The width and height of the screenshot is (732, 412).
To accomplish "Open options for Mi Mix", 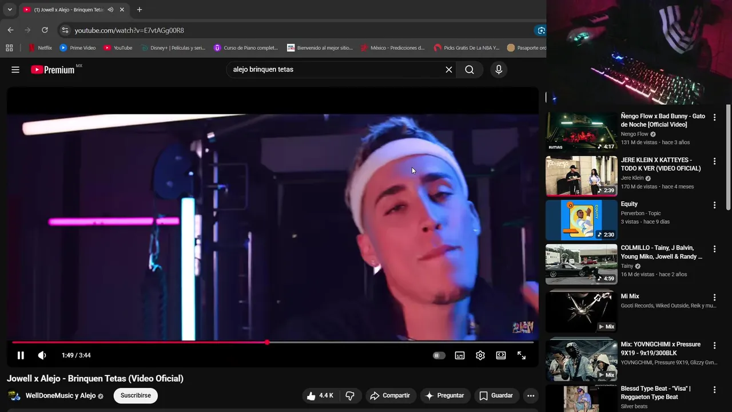I will pyautogui.click(x=714, y=298).
